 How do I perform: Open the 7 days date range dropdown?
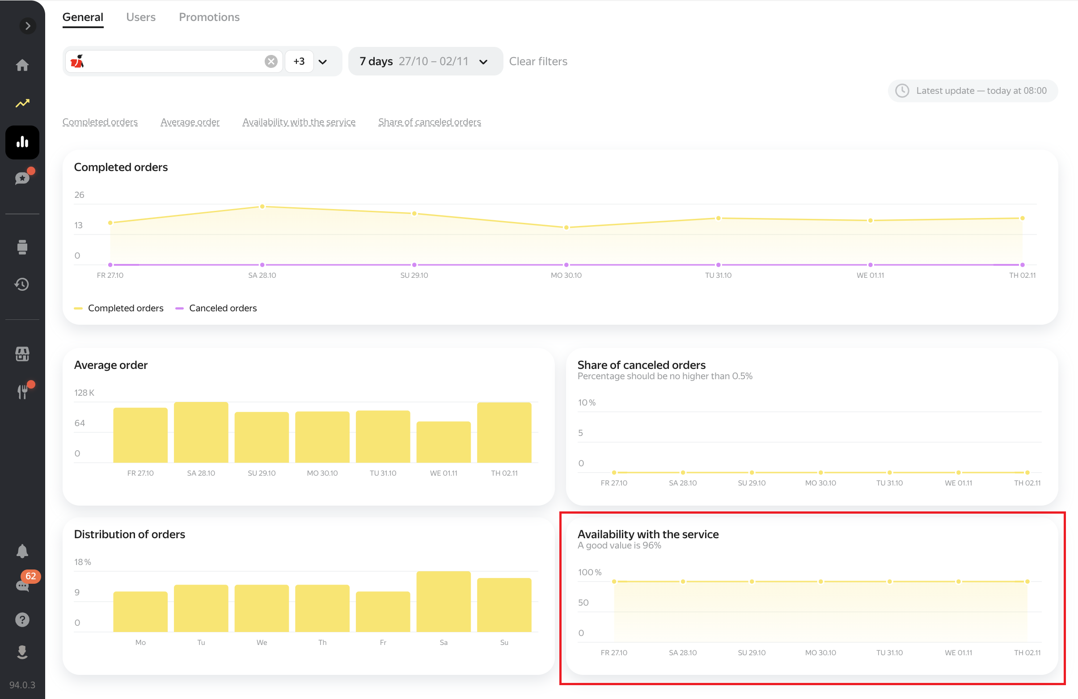click(x=425, y=61)
